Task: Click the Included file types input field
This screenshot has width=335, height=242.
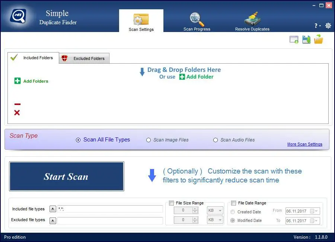Action: [110, 209]
